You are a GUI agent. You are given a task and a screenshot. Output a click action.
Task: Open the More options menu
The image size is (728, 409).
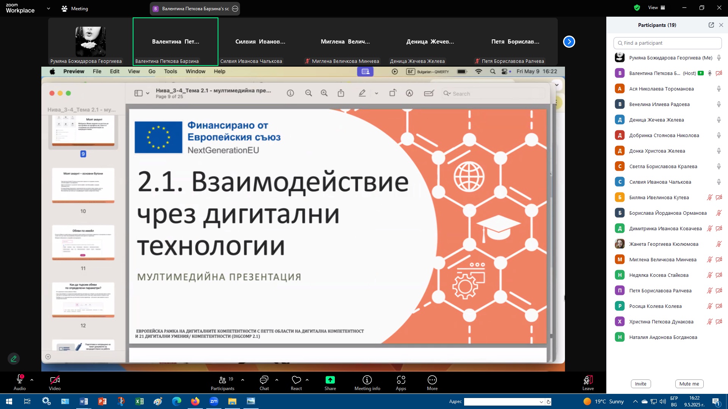click(432, 382)
